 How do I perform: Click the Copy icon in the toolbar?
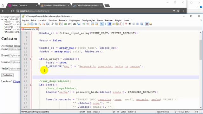pyautogui.click(x=56, y=24)
